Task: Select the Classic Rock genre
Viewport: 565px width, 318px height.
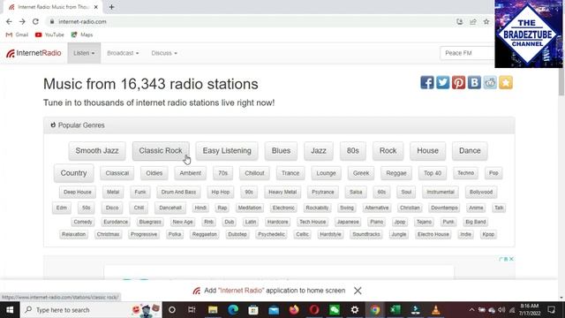Action: [161, 151]
